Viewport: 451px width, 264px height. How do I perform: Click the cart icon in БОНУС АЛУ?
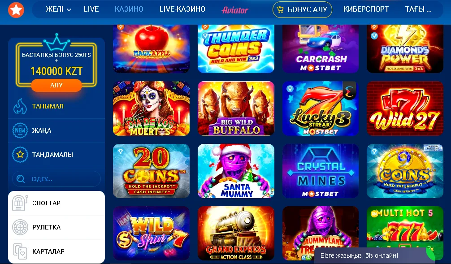click(x=280, y=10)
